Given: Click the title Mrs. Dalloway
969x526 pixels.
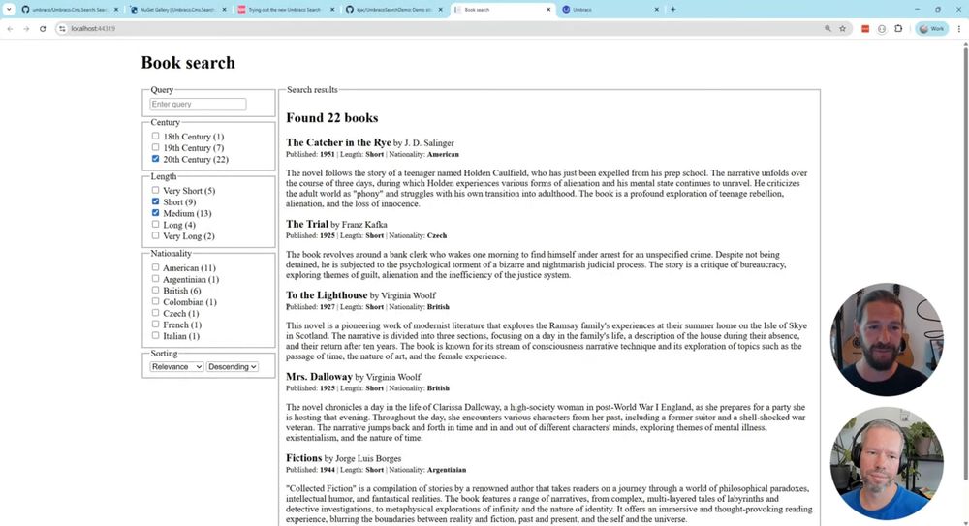Looking at the screenshot, I should (319, 377).
